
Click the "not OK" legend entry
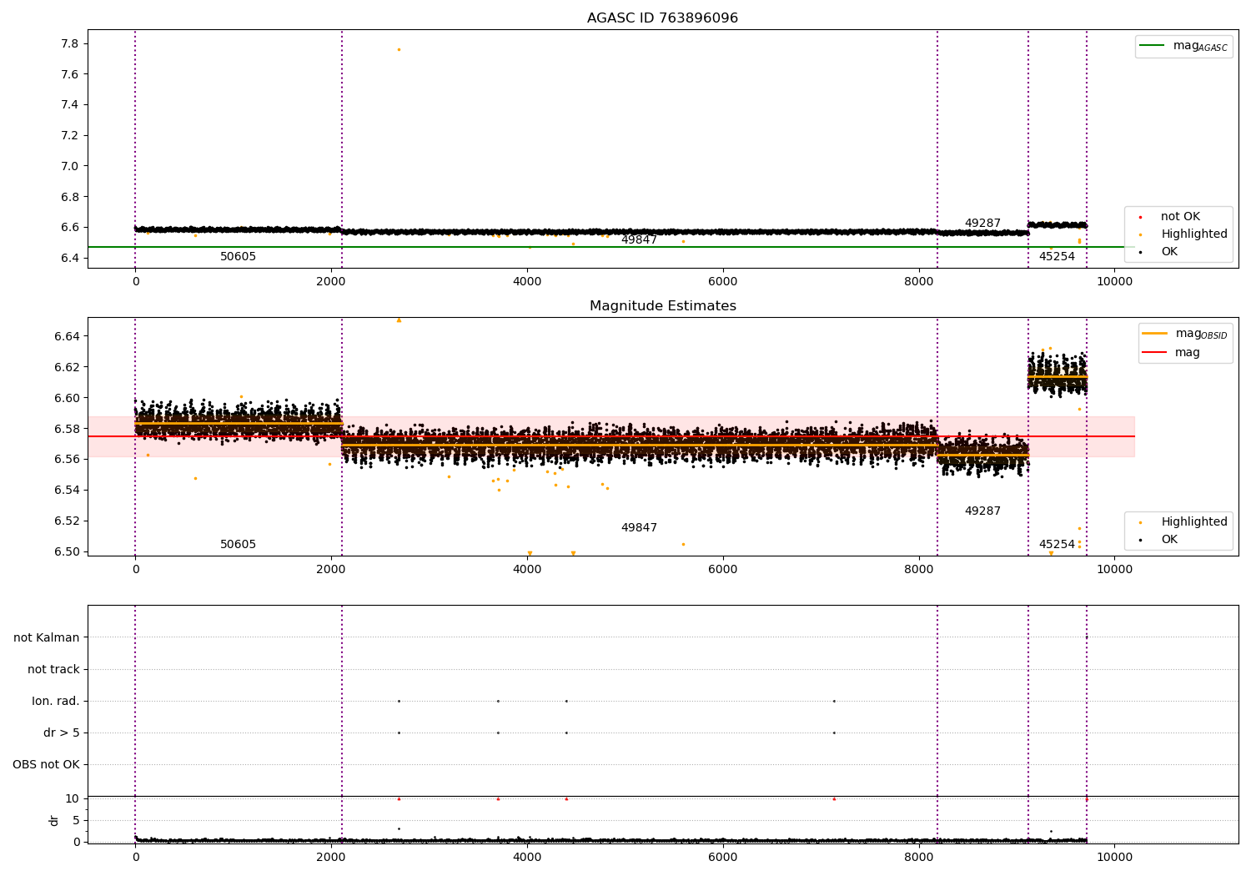(1180, 217)
